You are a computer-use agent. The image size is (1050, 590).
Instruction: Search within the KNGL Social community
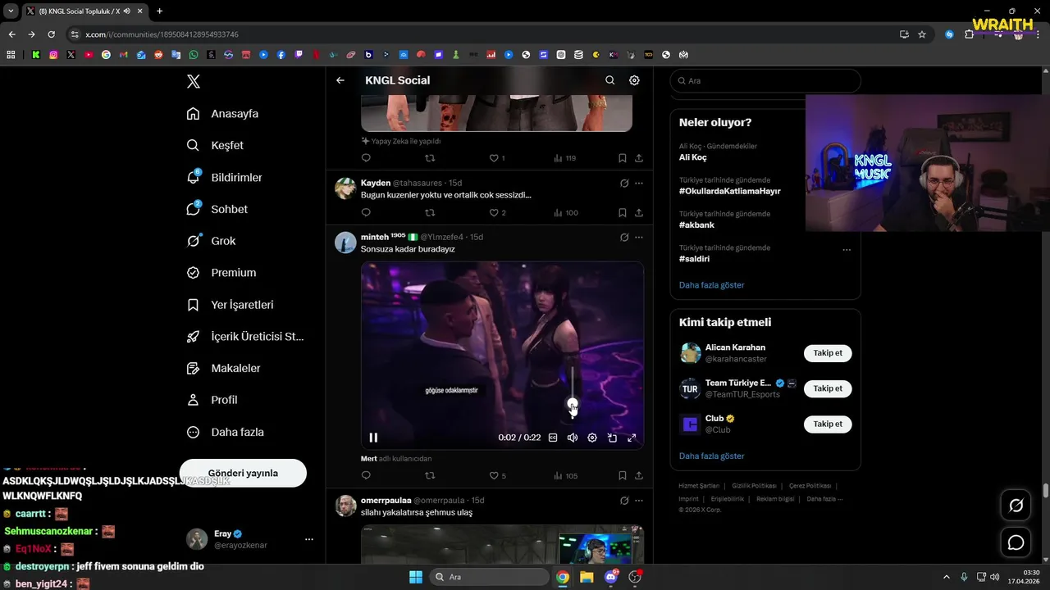[609, 80]
